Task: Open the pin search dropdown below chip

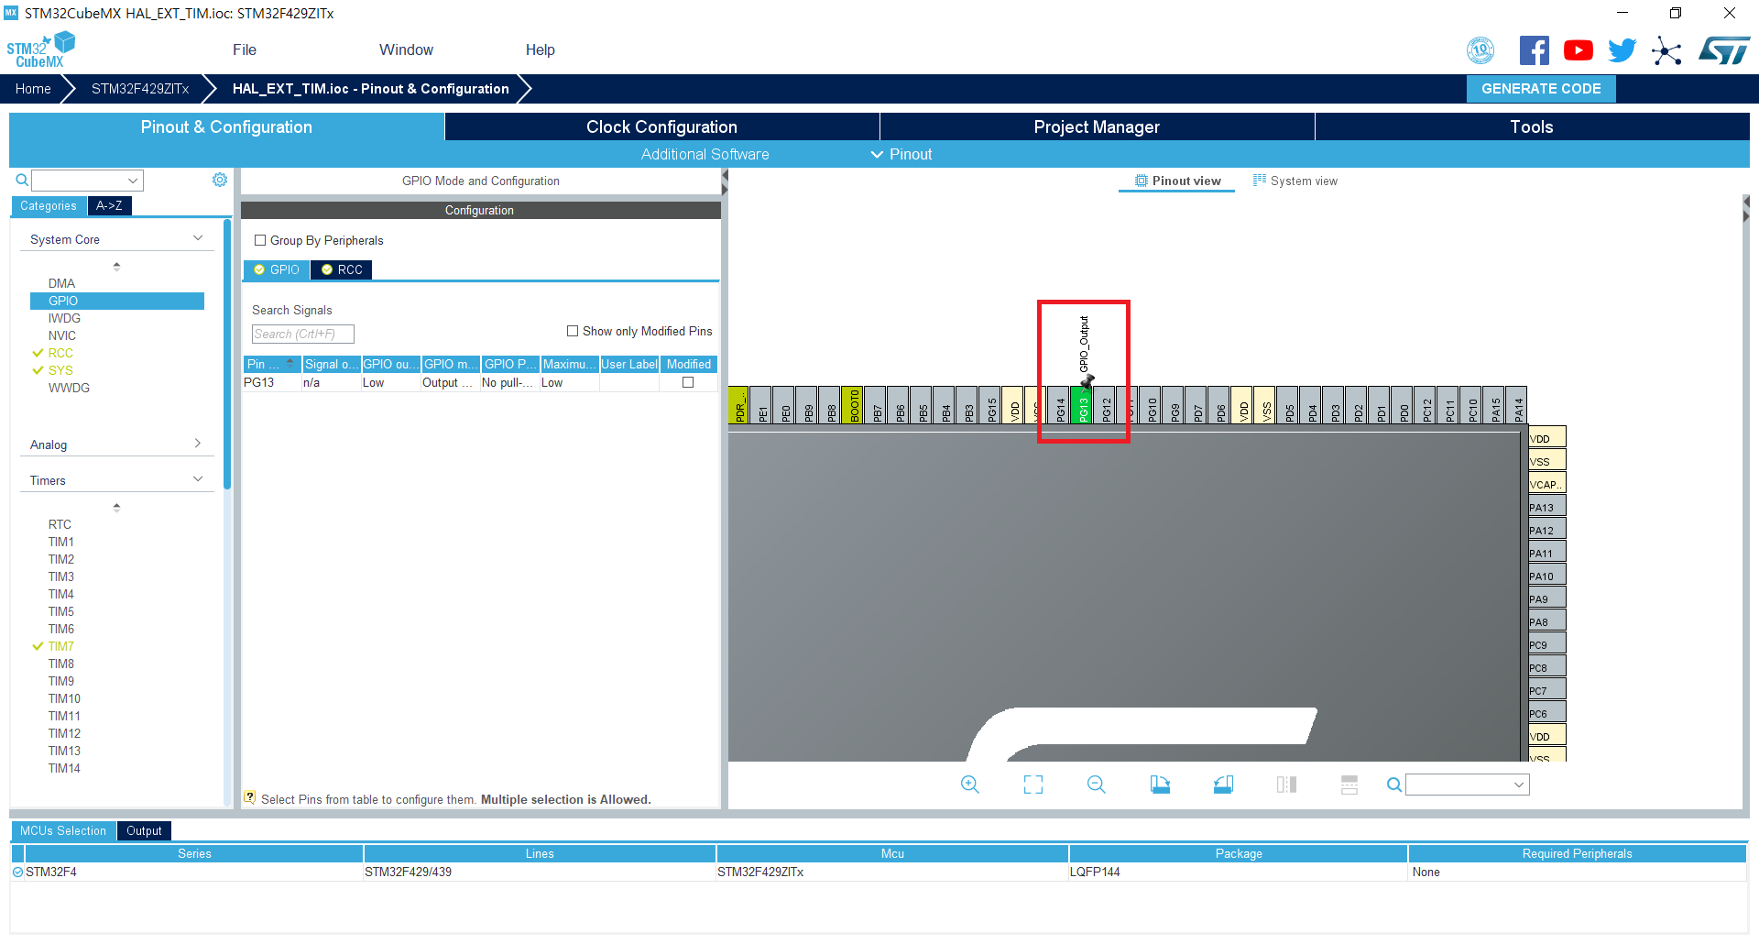Action: (1518, 785)
